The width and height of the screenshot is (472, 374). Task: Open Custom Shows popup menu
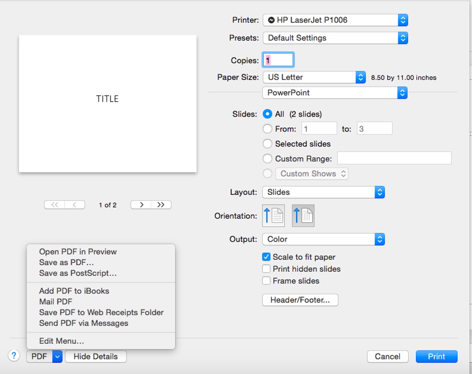coord(312,174)
